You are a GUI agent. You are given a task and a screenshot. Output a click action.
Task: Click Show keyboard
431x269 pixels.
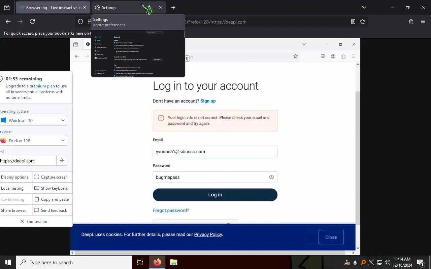(x=52, y=188)
